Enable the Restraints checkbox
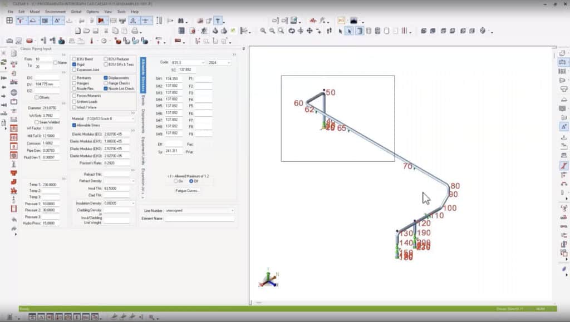 [x=74, y=78]
